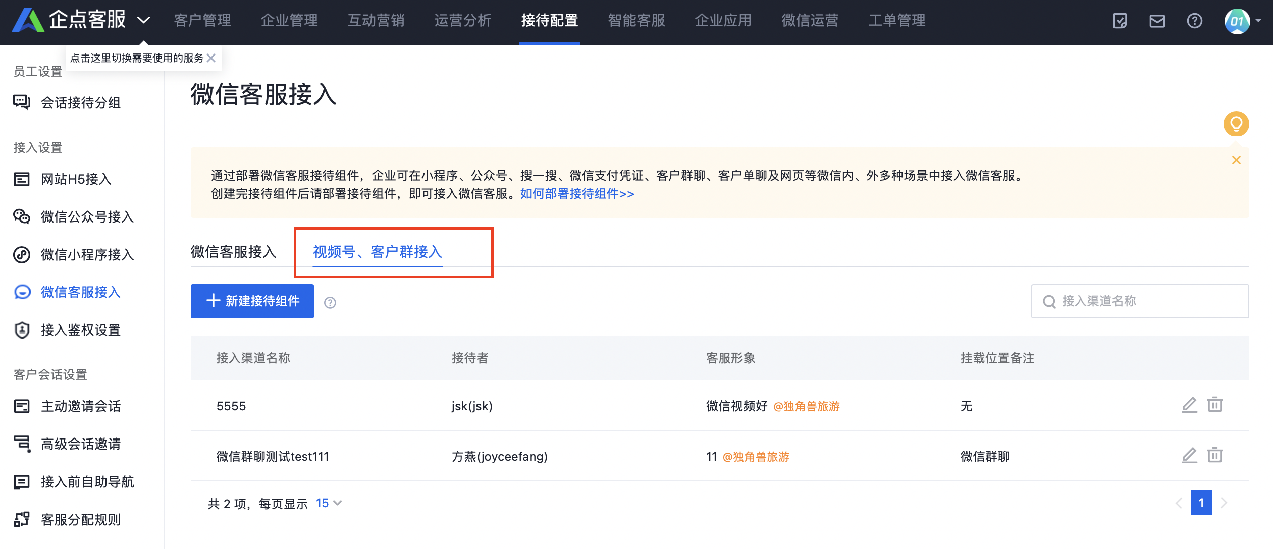Go to the previous page arrow
Screen dimensions: 1273x549
pyautogui.click(x=1179, y=503)
